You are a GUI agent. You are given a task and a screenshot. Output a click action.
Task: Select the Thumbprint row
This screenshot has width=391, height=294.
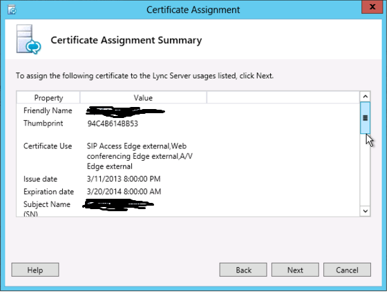pos(189,124)
